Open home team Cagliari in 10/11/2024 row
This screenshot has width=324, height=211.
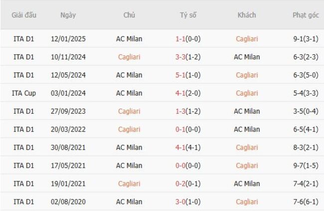tap(129, 57)
